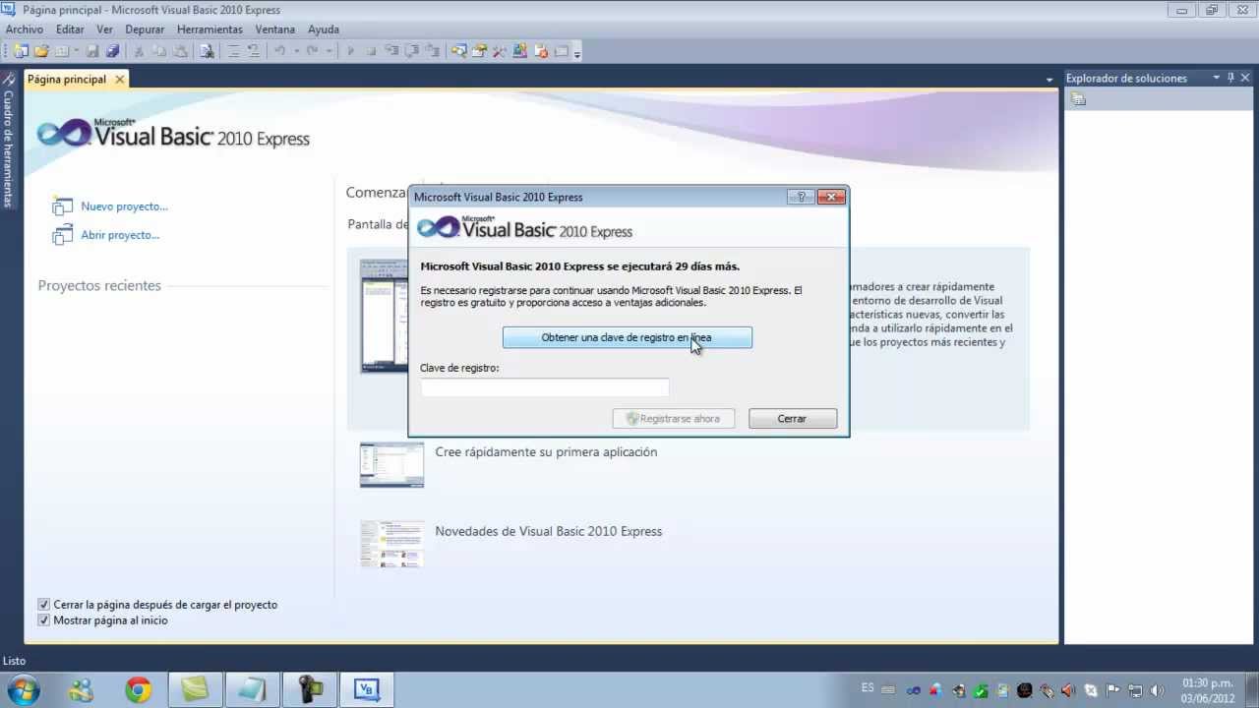Click the Nuevo proyecto link
The height and width of the screenshot is (708, 1259).
124,206
